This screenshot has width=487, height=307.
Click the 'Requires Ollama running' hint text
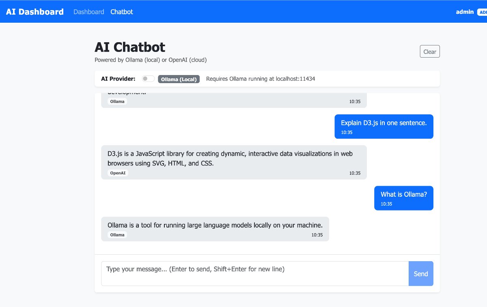(261, 79)
